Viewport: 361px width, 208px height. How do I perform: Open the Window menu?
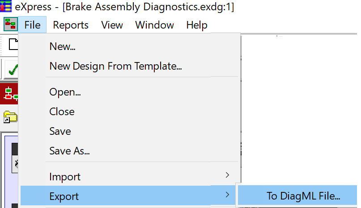(154, 25)
